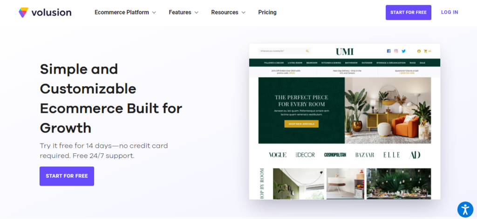Click the promo code offer text
Image resolution: width=477 pixels, height=219 pixels.
click(286, 72)
